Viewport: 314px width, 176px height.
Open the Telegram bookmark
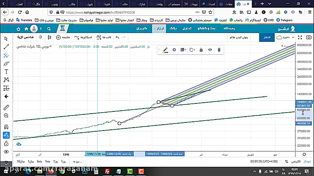tap(284, 20)
